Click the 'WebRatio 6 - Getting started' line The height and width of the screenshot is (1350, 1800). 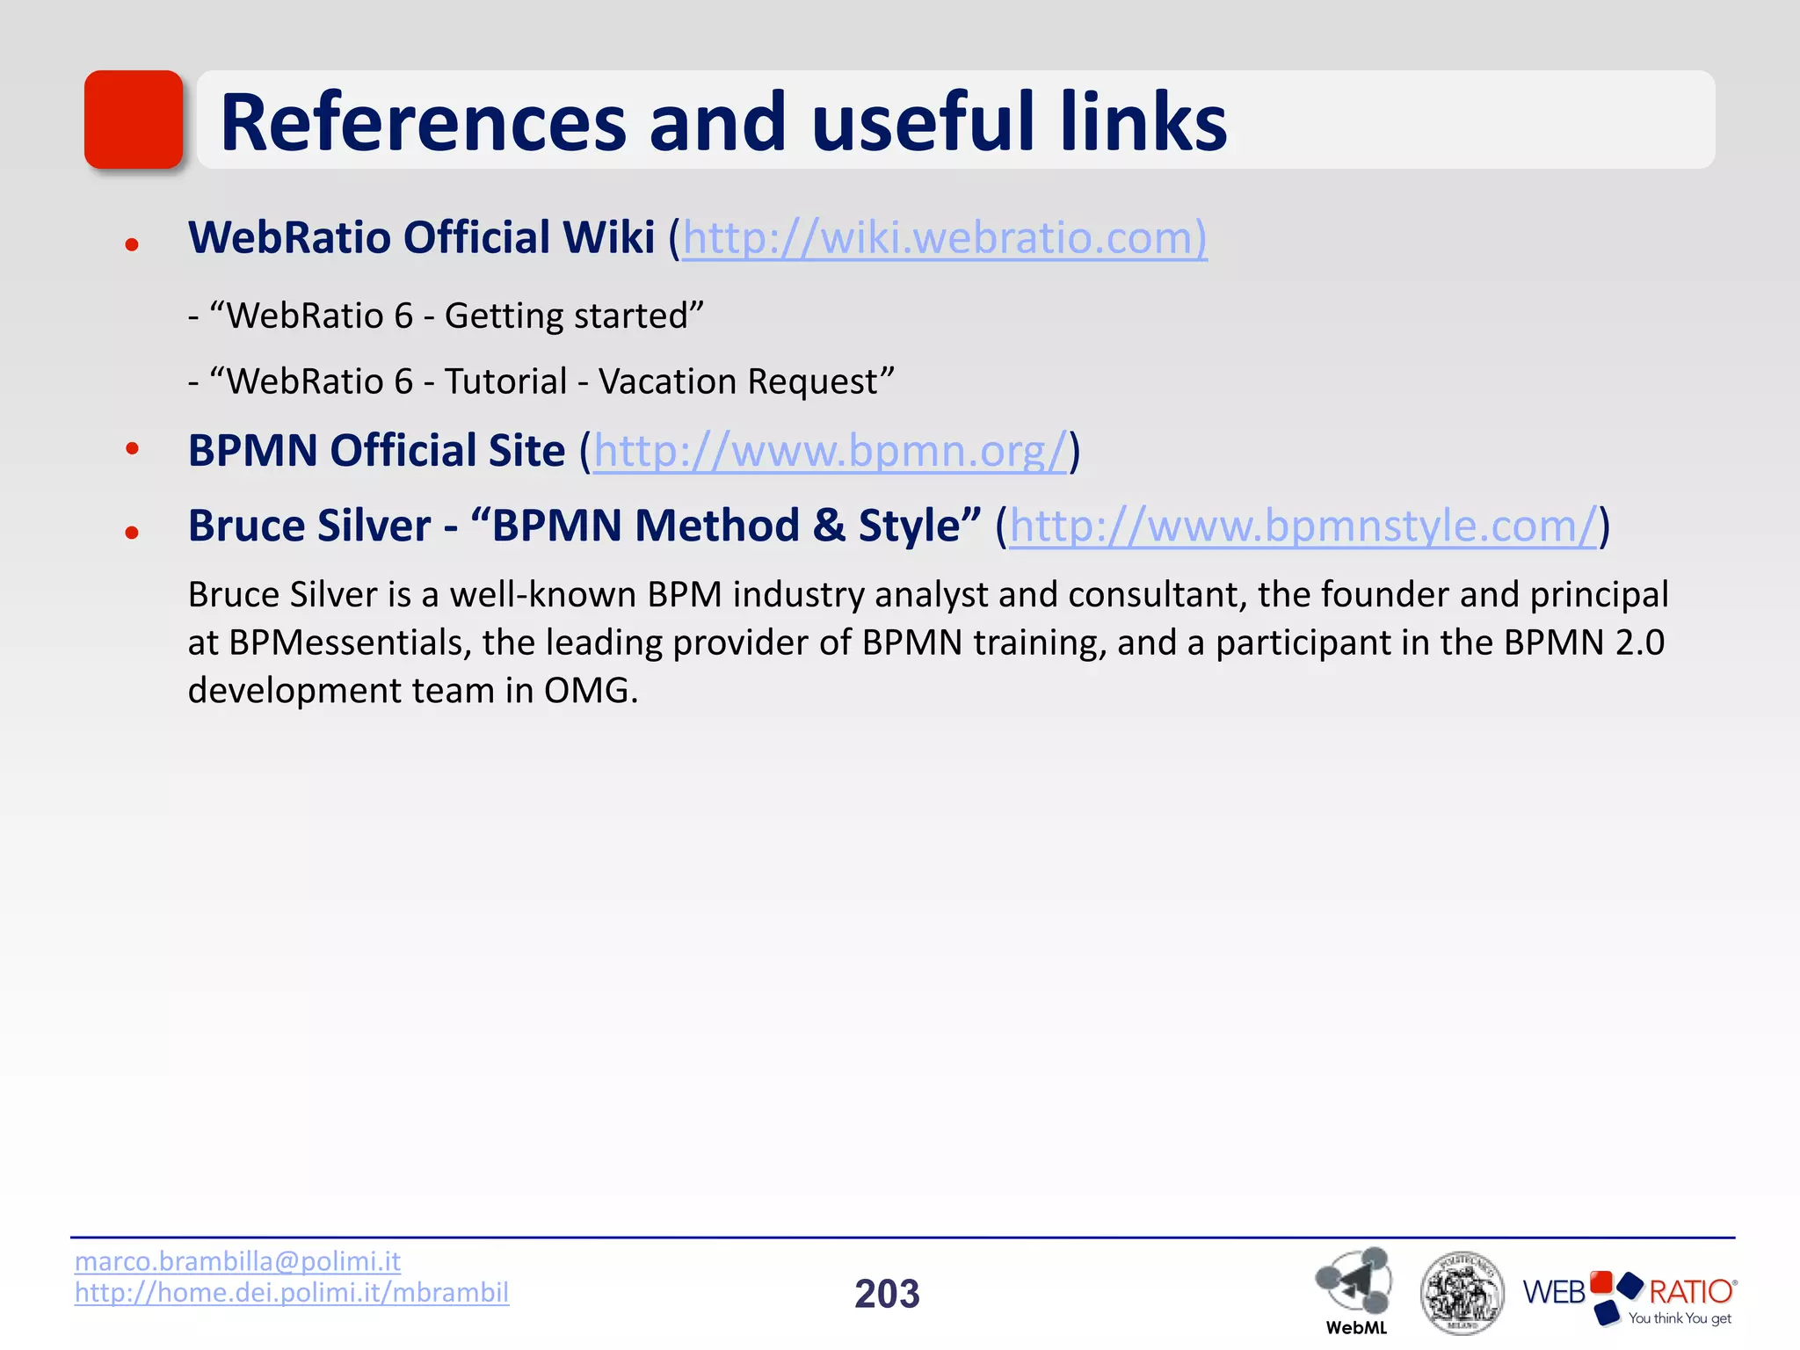[446, 316]
